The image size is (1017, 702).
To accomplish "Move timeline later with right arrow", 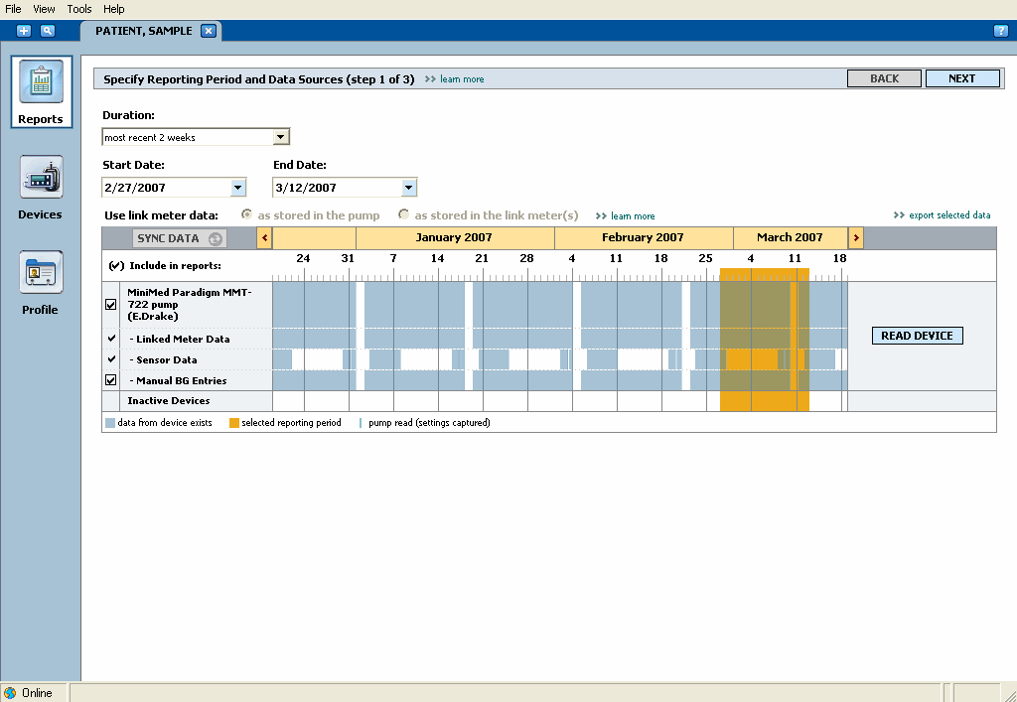I will pyautogui.click(x=855, y=238).
